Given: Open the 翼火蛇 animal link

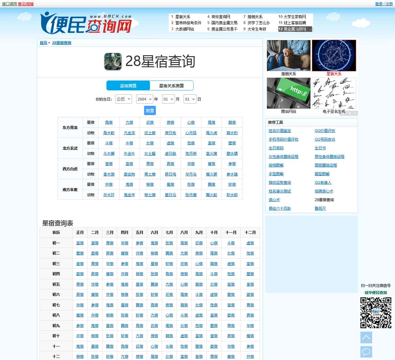Looking at the screenshot, I should click(x=212, y=195).
